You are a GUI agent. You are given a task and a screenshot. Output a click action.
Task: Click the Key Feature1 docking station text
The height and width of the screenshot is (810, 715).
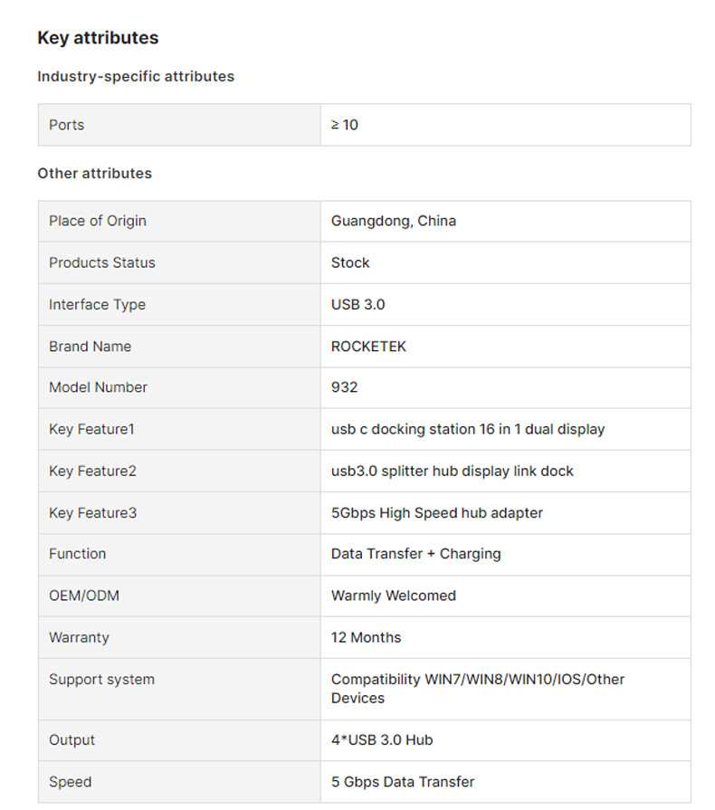[x=468, y=429]
